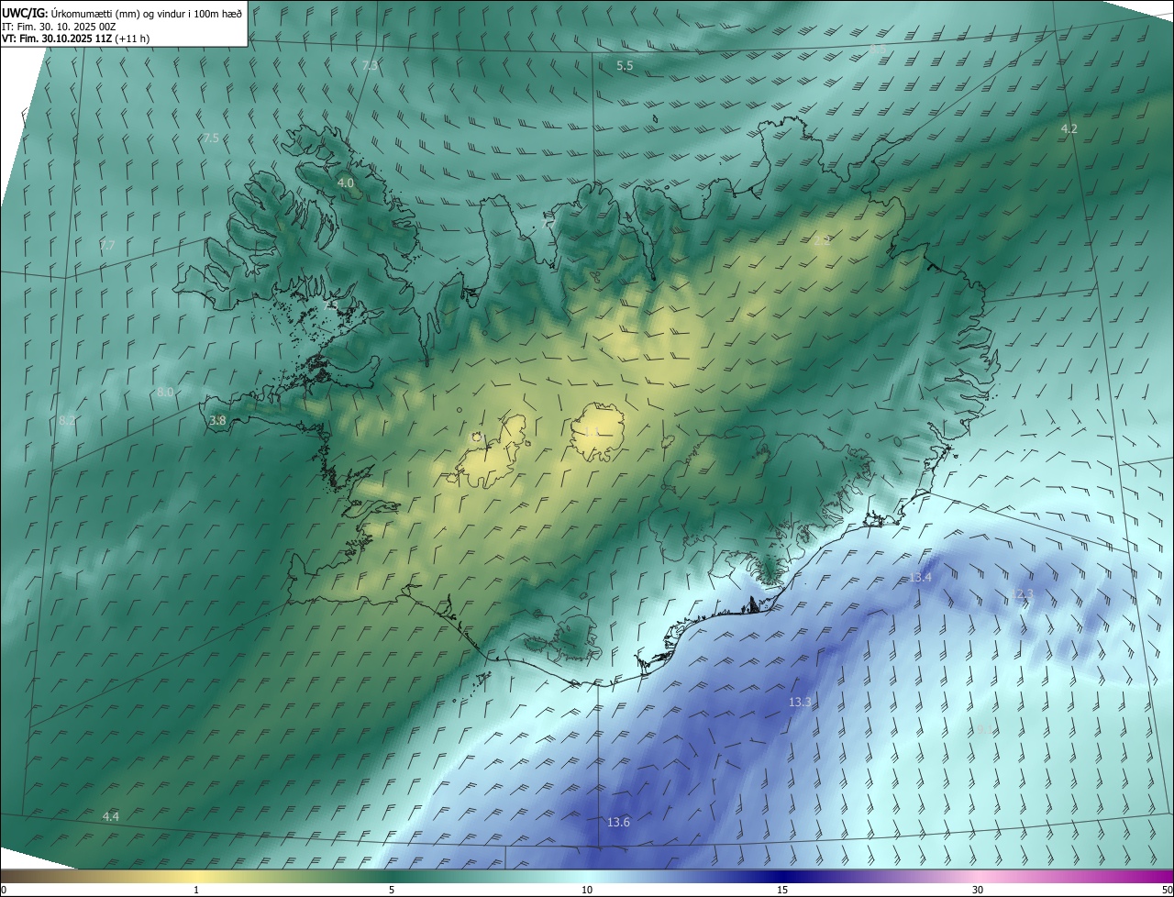The height and width of the screenshot is (897, 1174).
Task: Click the color scale tick labeled 15
Action: [x=782, y=890]
